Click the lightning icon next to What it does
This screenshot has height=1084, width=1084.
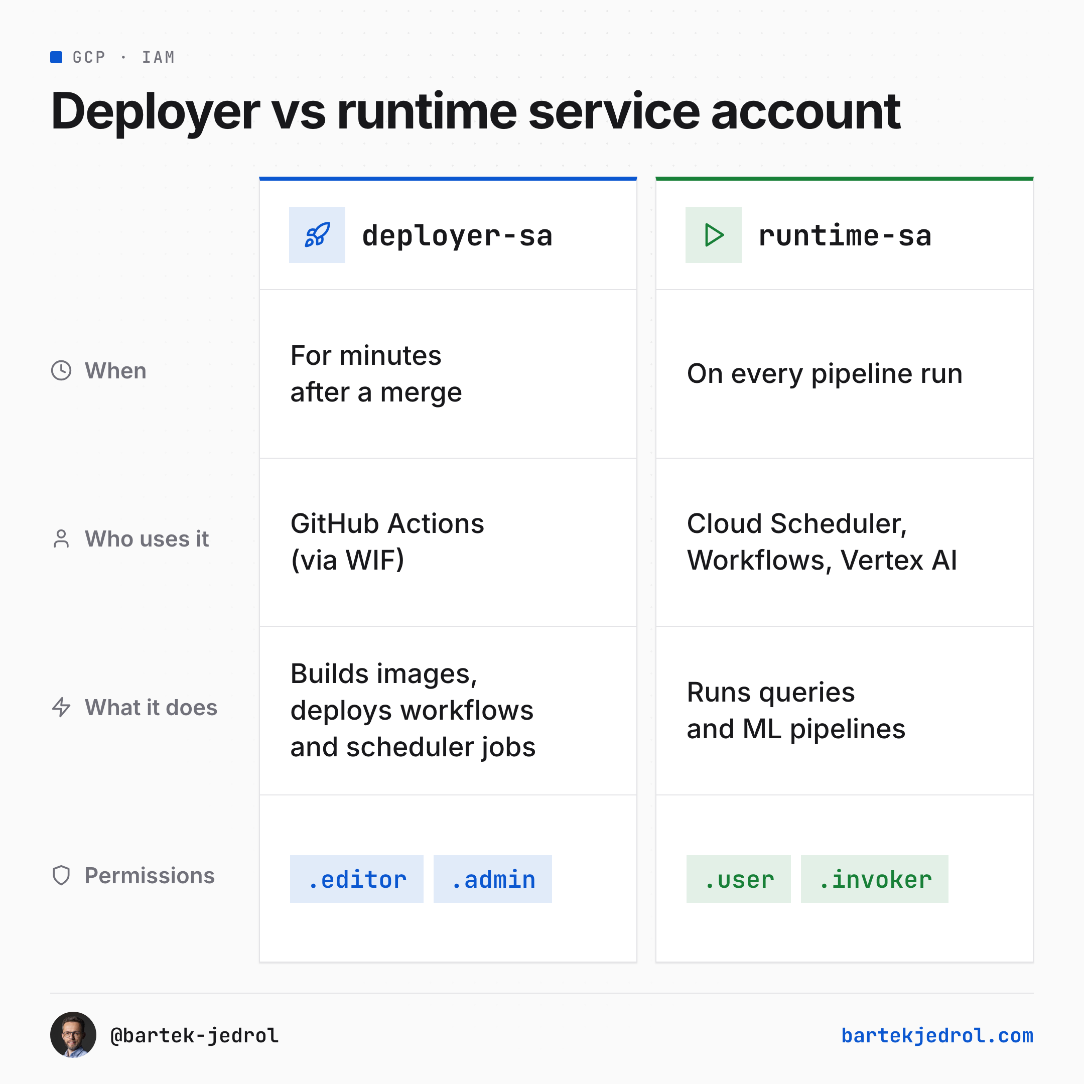(61, 707)
